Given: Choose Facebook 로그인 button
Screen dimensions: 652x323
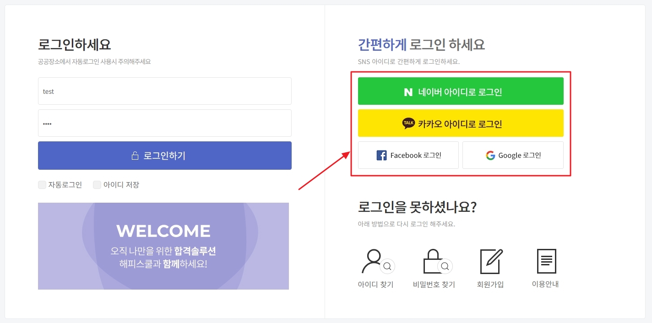Looking at the screenshot, I should 408,155.
